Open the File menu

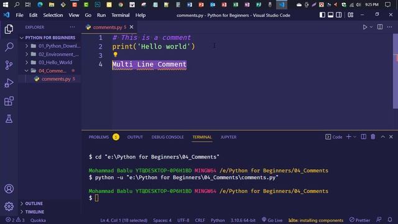[x=19, y=15]
